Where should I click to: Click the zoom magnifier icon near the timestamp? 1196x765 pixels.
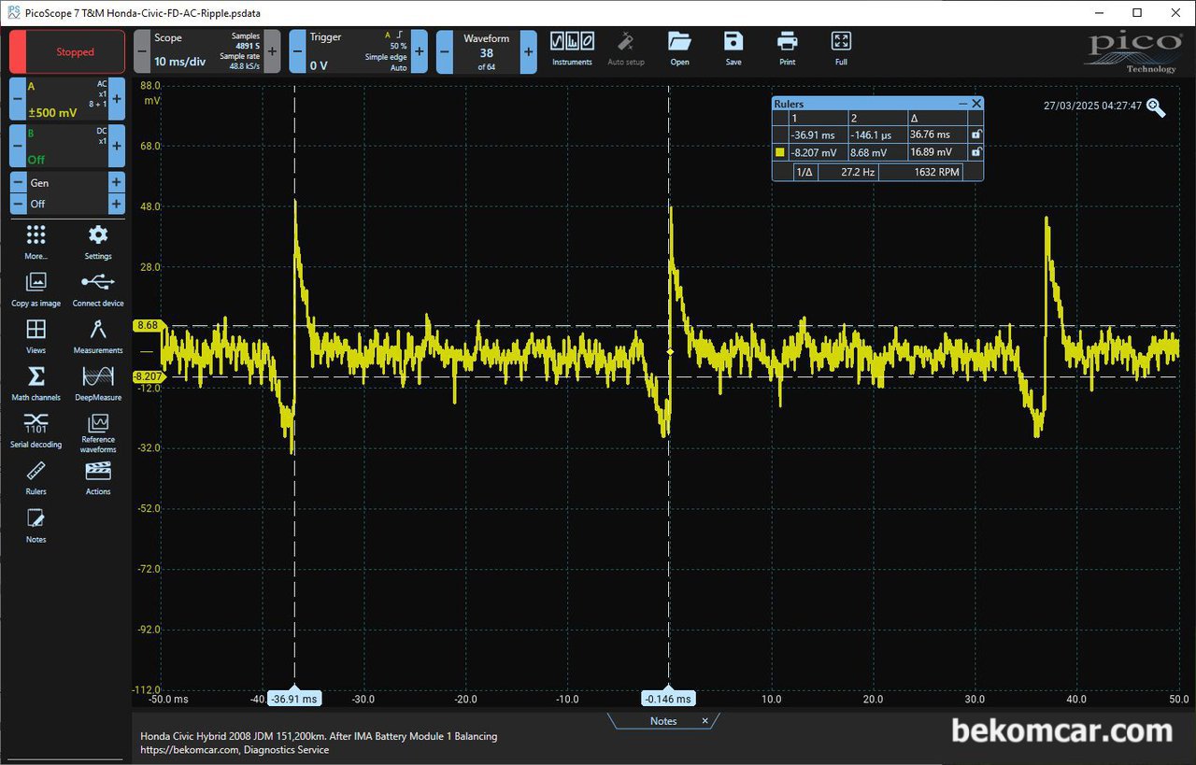(x=1157, y=107)
